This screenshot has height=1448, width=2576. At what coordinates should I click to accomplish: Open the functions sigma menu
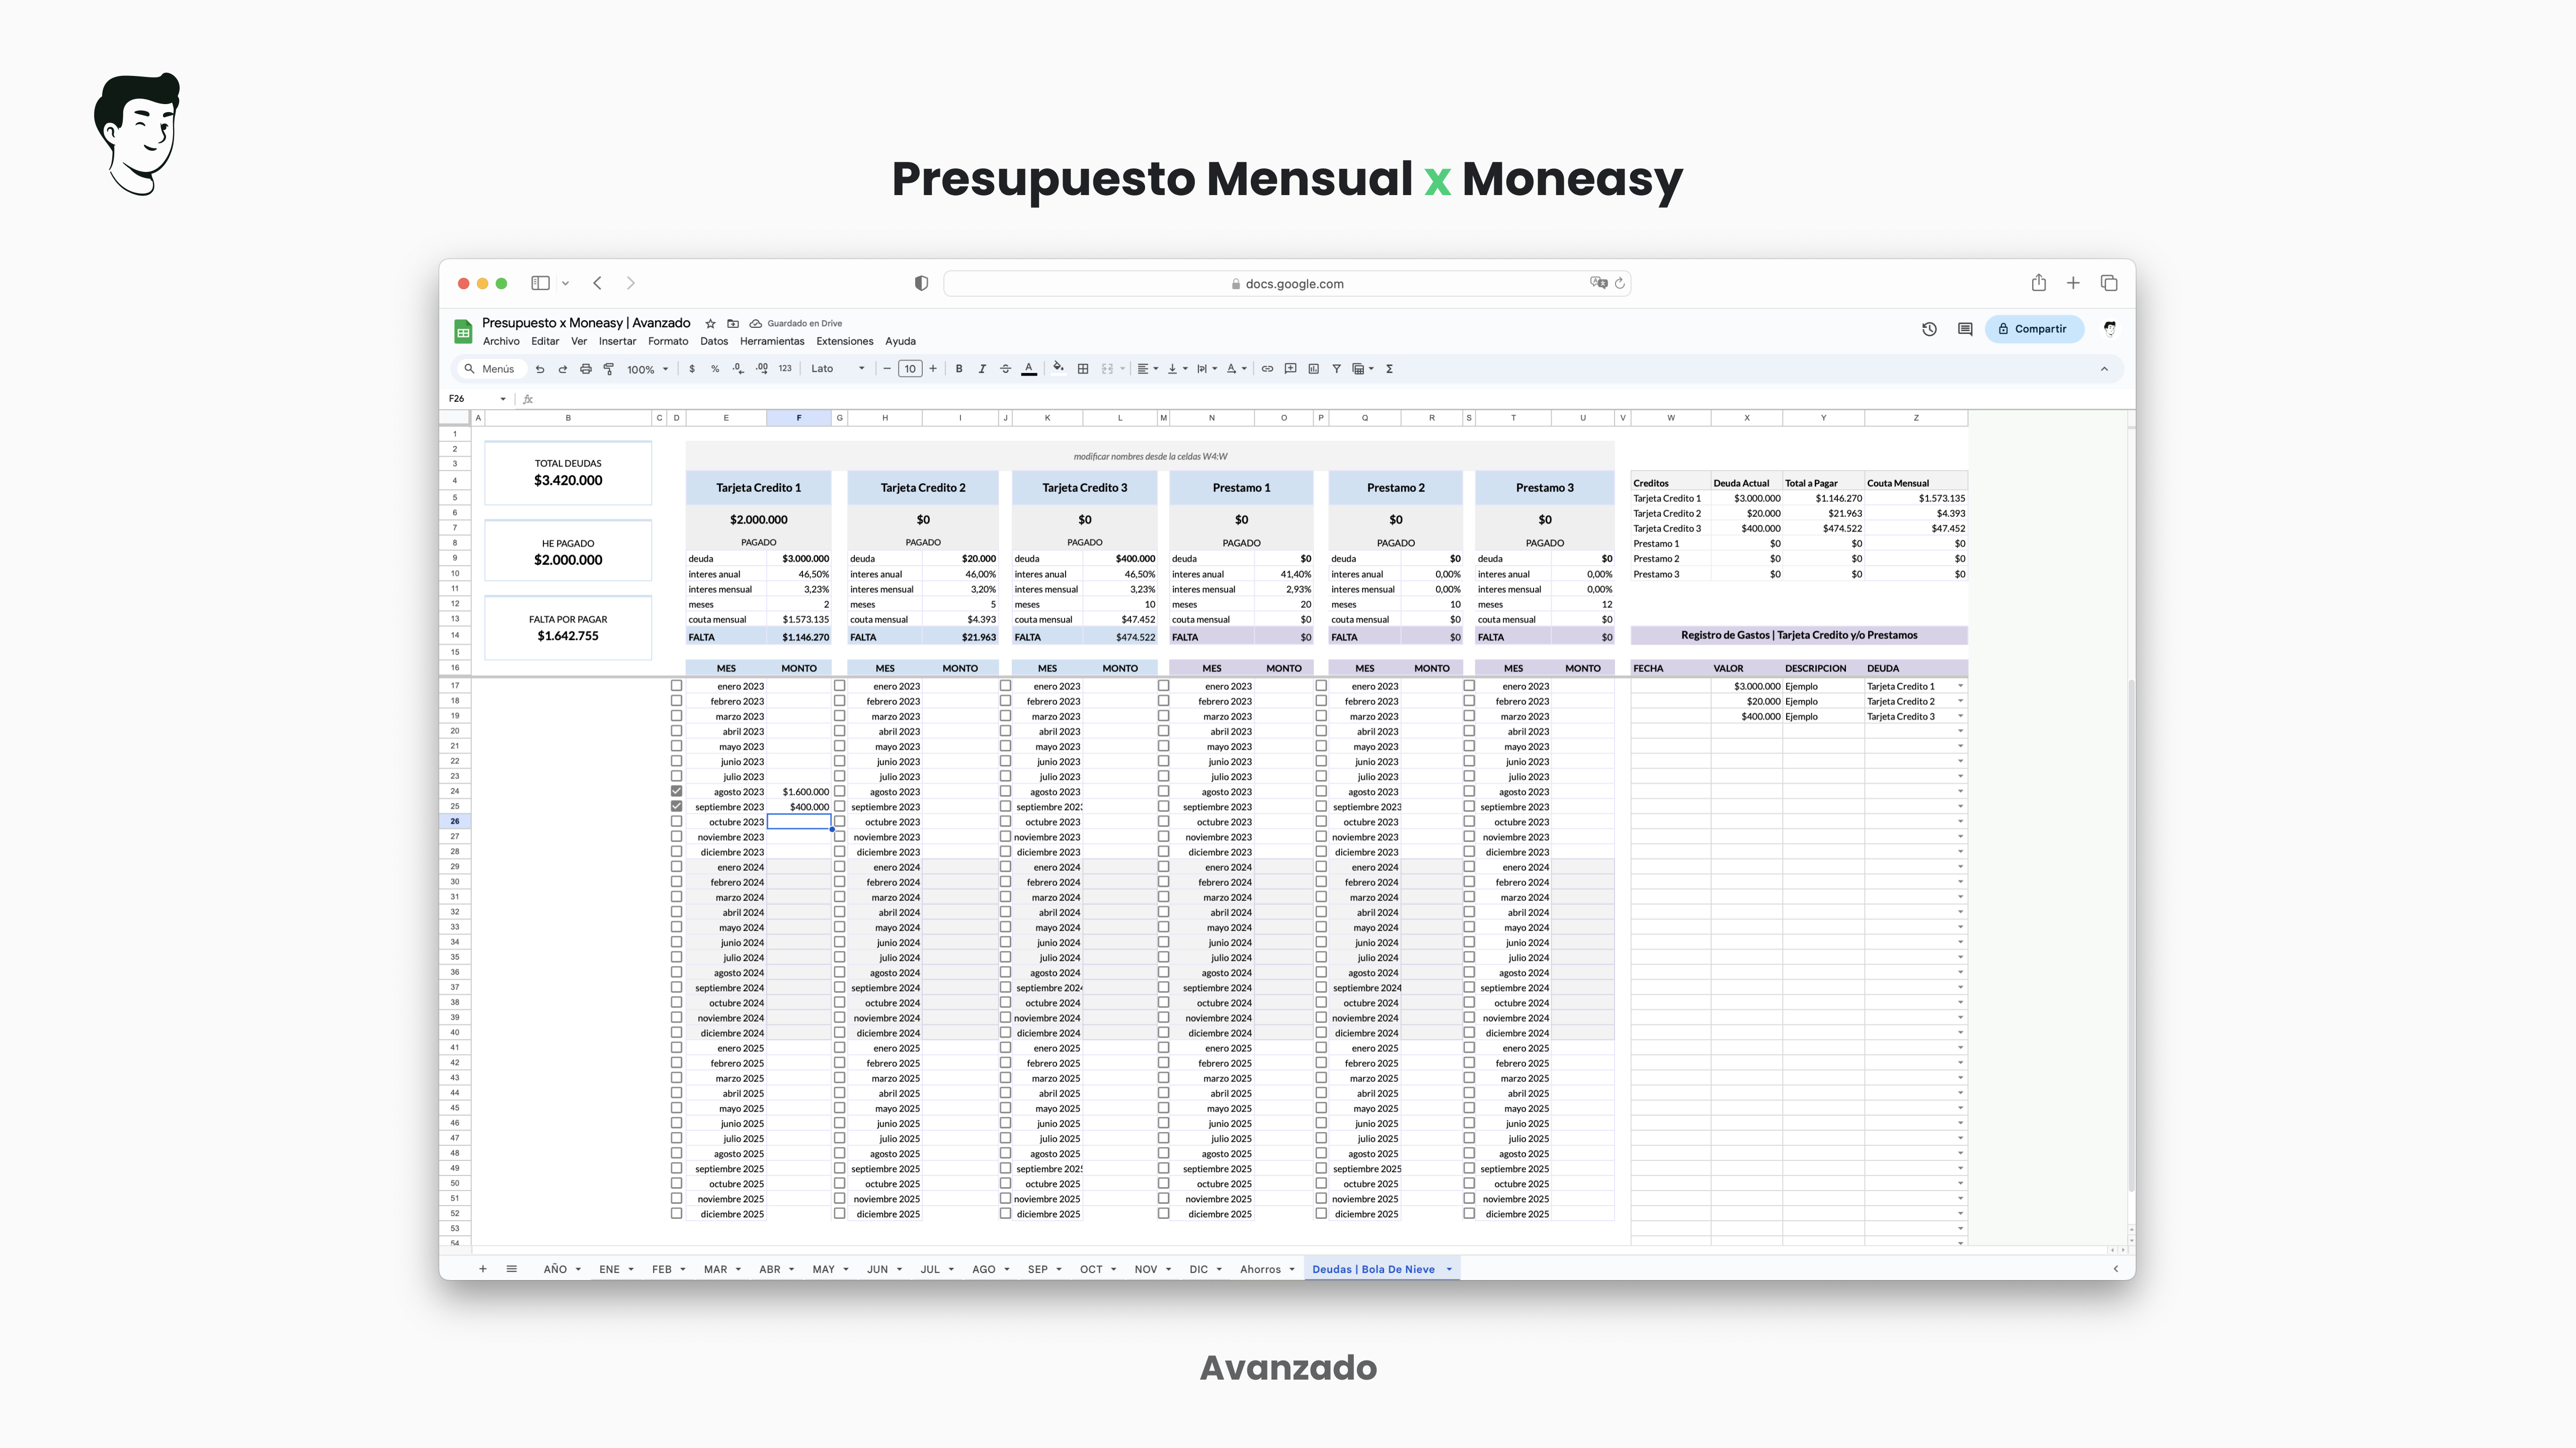1390,369
